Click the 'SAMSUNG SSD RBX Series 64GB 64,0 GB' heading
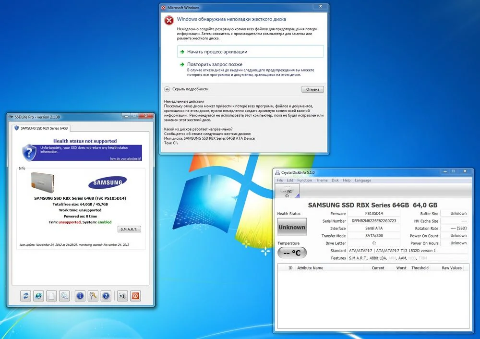The height and width of the screenshot is (339, 480). pos(372,205)
